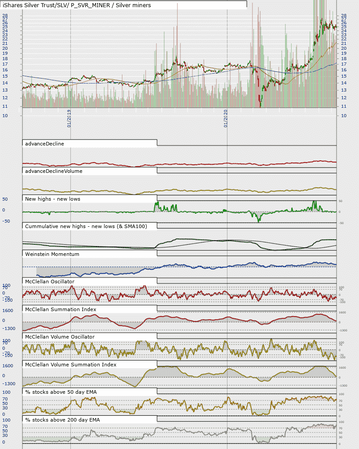Click the 'McClellan Volume Summation Index' panel label
Screen dimensions: 359x449
[x=71, y=365]
